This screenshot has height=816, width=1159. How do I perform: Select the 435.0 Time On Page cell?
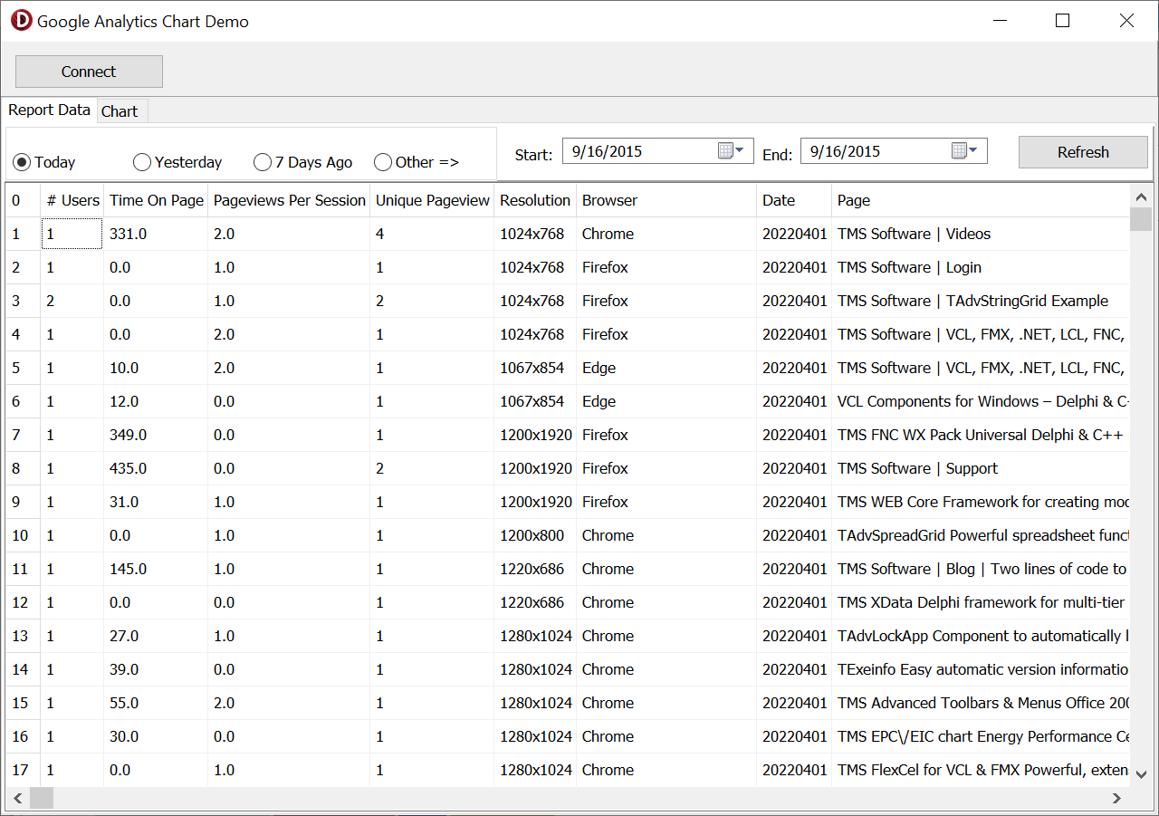pyautogui.click(x=156, y=468)
